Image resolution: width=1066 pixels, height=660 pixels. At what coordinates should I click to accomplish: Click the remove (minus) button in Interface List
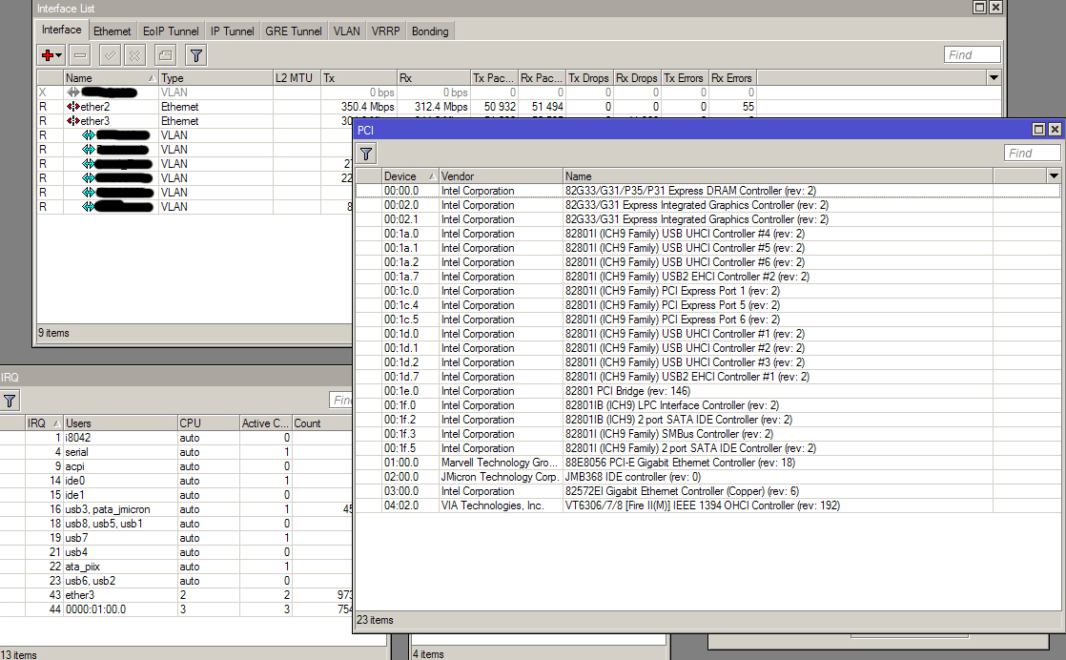(80, 55)
